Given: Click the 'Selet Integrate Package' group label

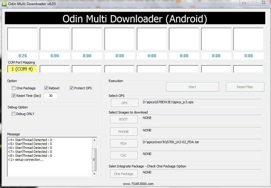Looking at the screenshot, I should 147,166.
